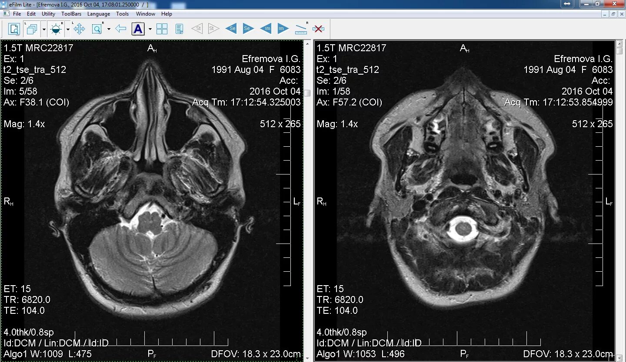Screen dimensions: 626x362
Task: Click 'Algo1 W:1009 L:475' window level text
Action: click(x=48, y=354)
